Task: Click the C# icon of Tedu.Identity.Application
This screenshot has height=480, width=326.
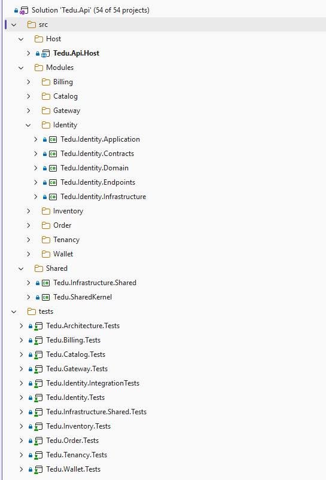Action: (x=53, y=140)
